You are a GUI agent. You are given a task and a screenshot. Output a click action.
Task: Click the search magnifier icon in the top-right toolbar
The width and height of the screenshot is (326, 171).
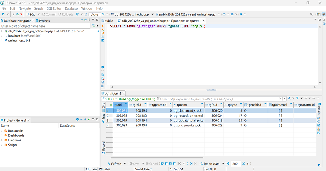tap(312, 14)
